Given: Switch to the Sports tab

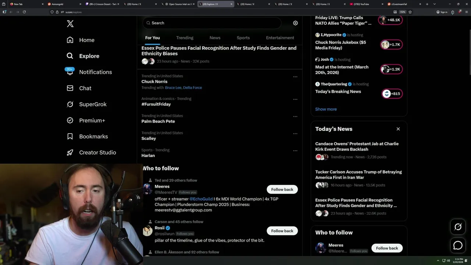Looking at the screenshot, I should (243, 38).
